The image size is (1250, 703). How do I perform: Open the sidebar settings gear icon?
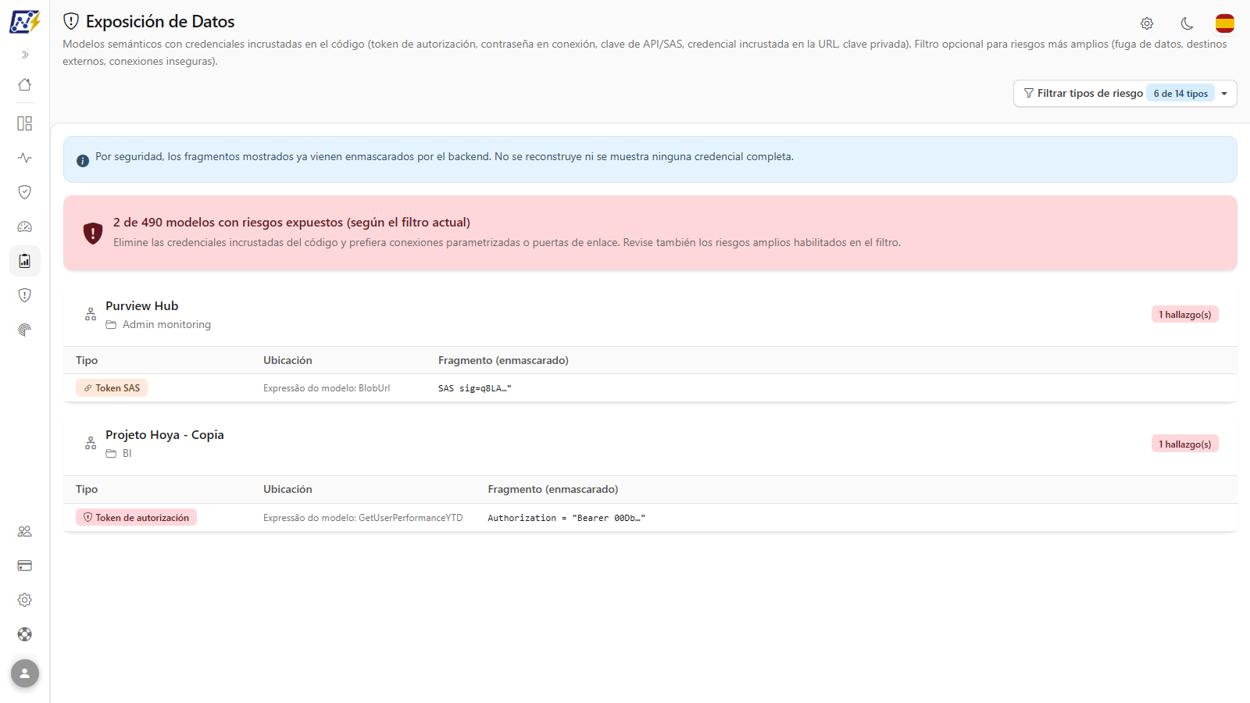25,600
